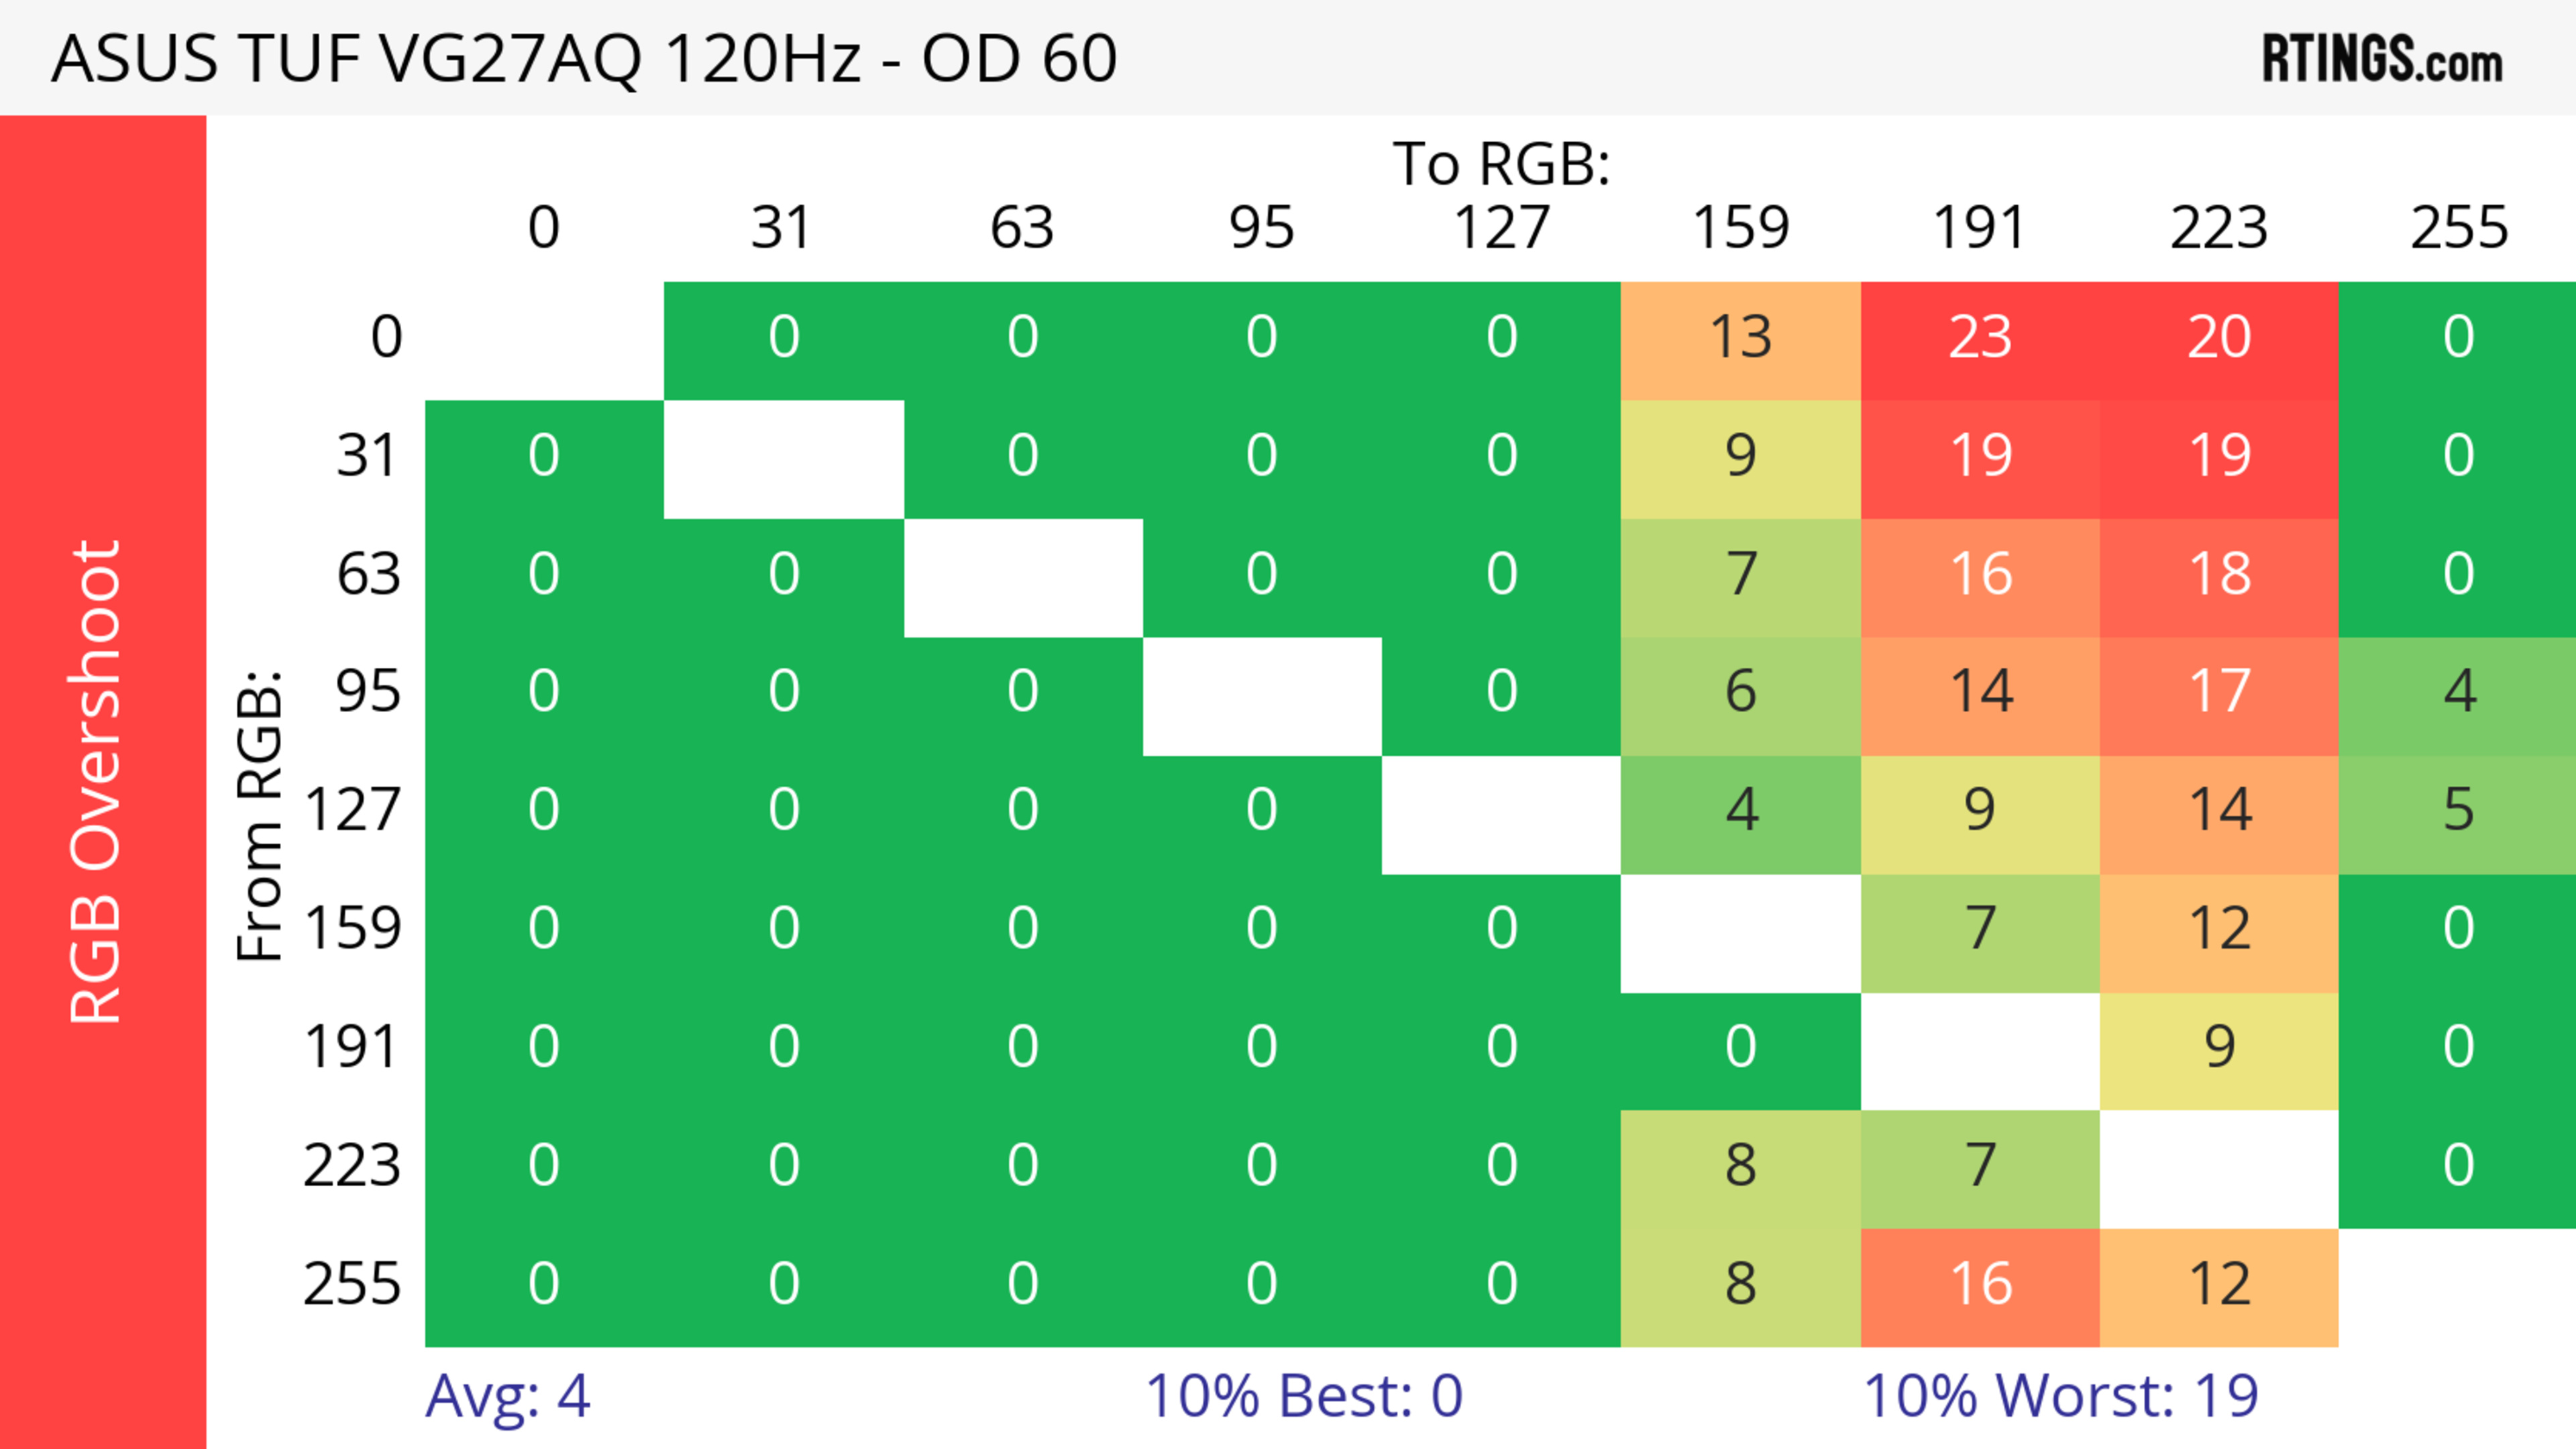
Task: Click row header 127
Action: pyautogui.click(x=353, y=809)
